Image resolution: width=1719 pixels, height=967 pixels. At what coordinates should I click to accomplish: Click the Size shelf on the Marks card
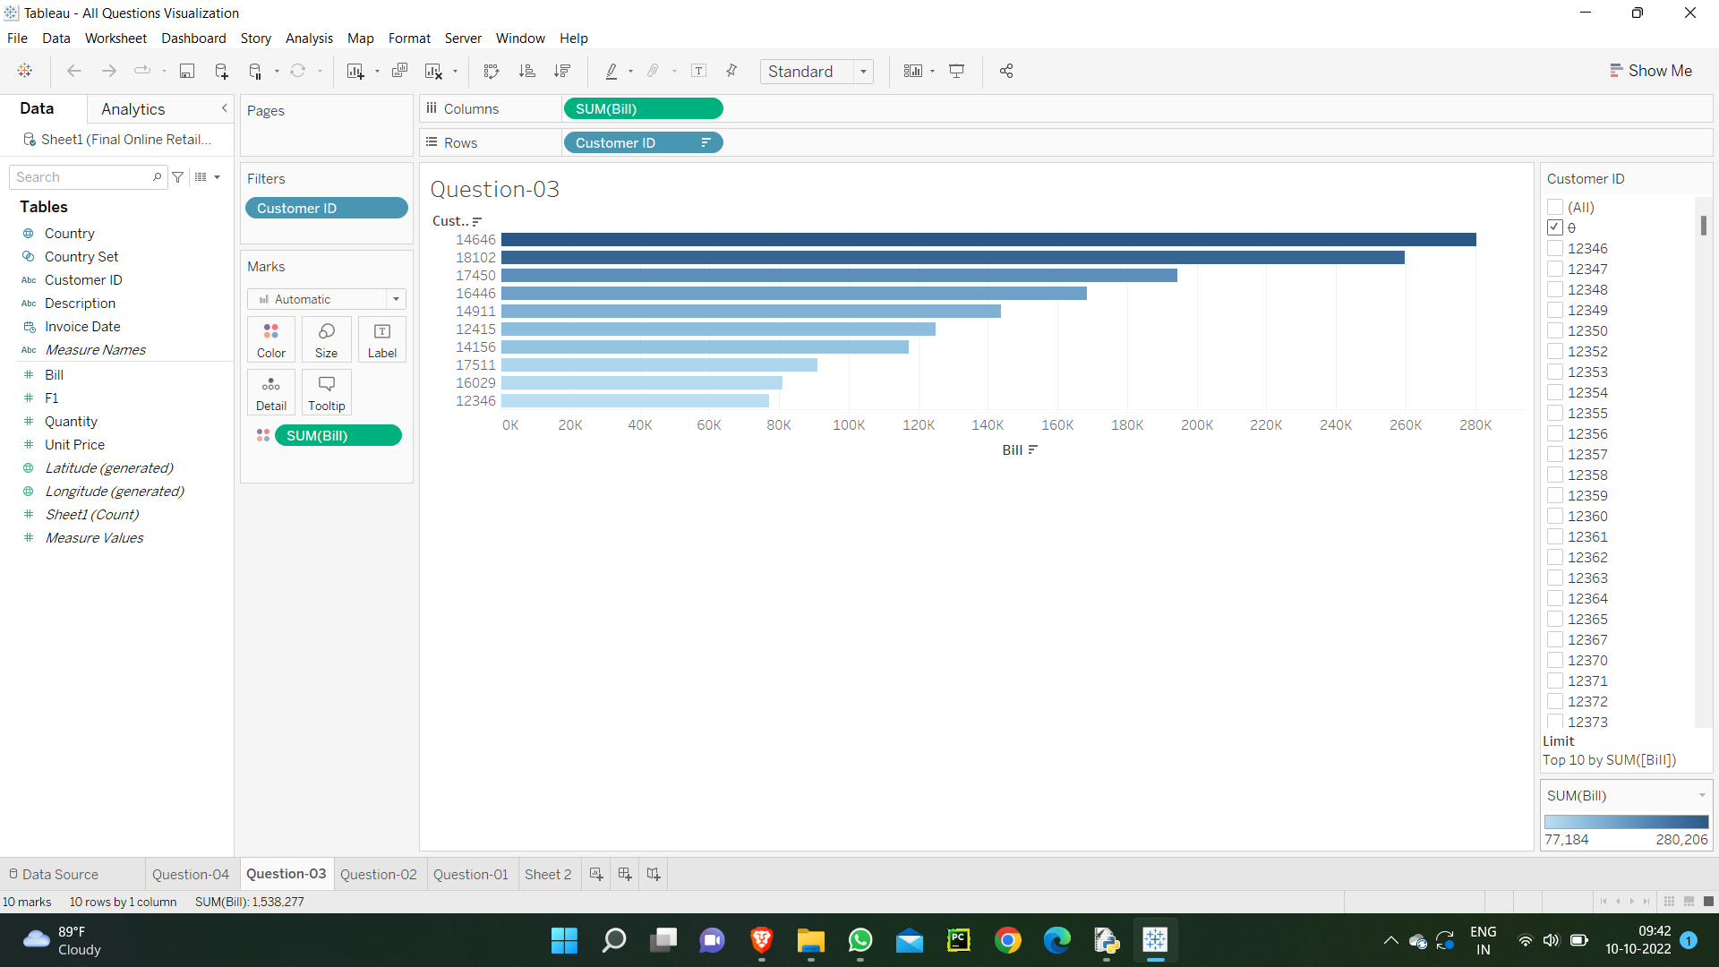(x=326, y=338)
